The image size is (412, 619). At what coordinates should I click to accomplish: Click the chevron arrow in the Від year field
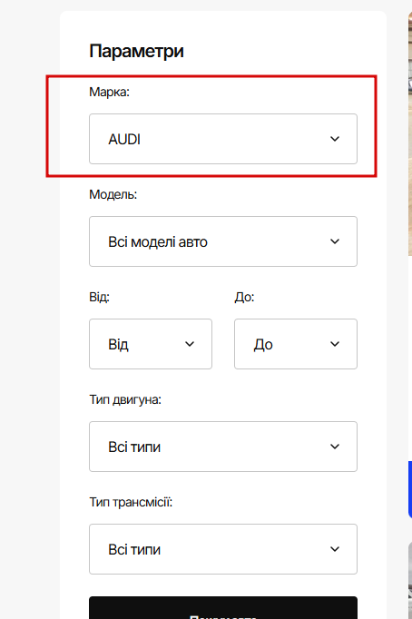[x=190, y=344]
